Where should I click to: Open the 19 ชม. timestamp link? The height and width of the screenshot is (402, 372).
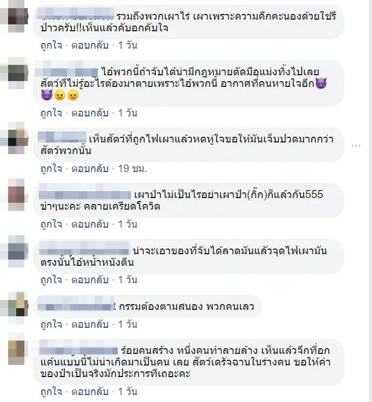point(132,169)
